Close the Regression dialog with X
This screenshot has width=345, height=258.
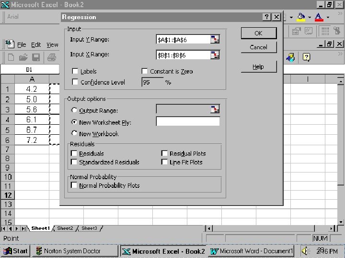(x=276, y=17)
